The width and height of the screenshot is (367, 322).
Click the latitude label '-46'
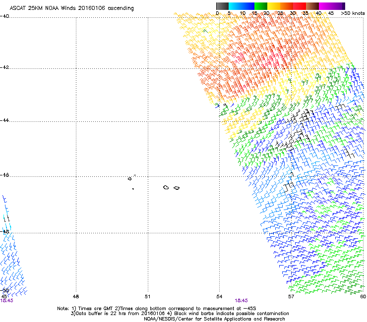[x=4, y=175]
